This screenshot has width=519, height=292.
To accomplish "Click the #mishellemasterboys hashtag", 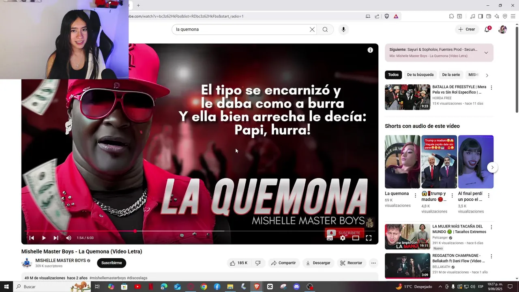I will [107, 278].
